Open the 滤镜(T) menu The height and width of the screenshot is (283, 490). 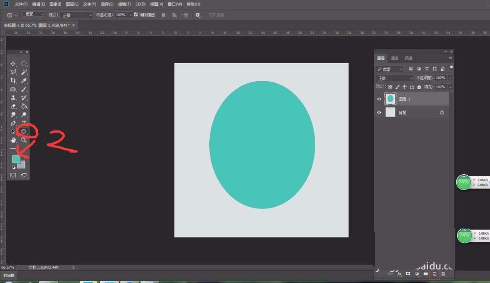click(123, 4)
